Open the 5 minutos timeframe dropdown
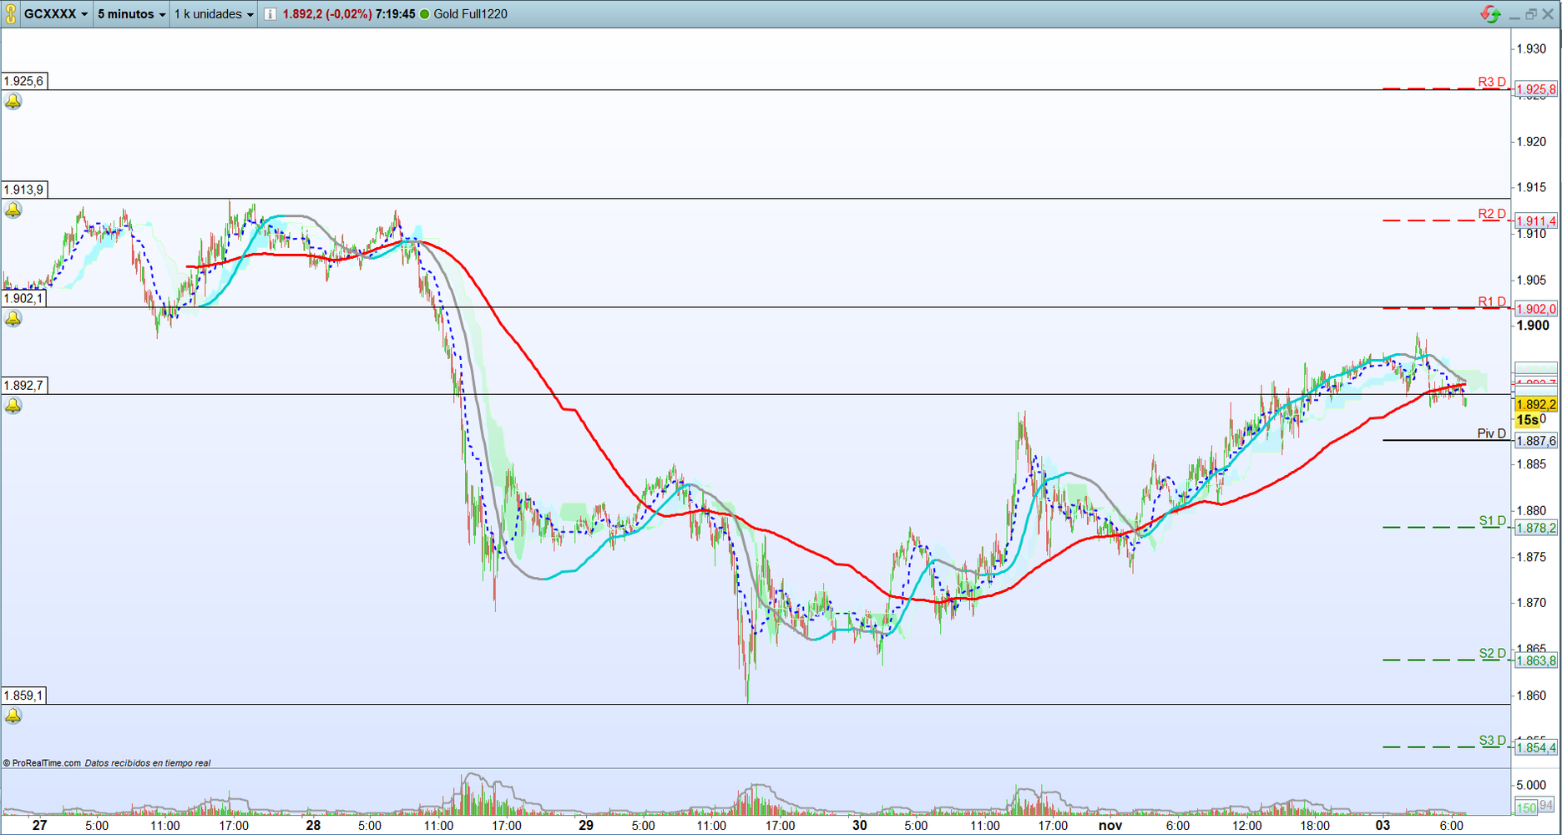This screenshot has width=1562, height=835. pos(131,14)
